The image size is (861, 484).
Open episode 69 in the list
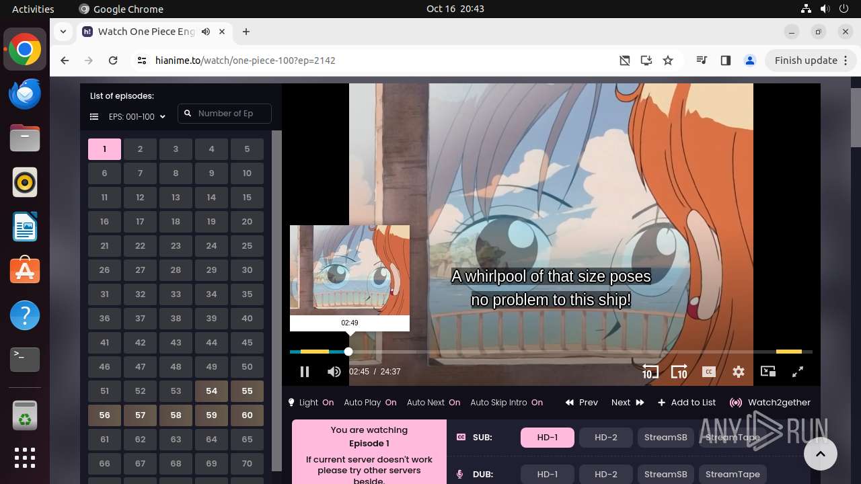(211, 464)
